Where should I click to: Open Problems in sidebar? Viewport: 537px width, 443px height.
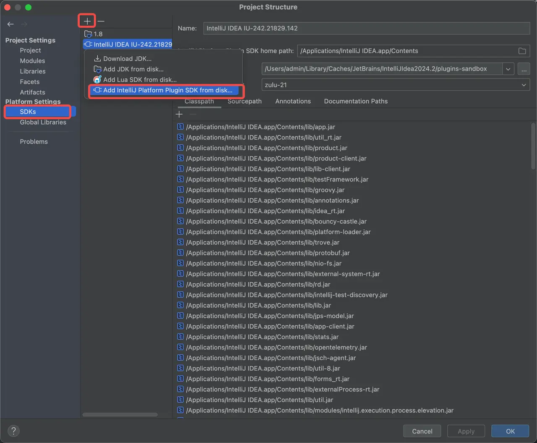34,142
